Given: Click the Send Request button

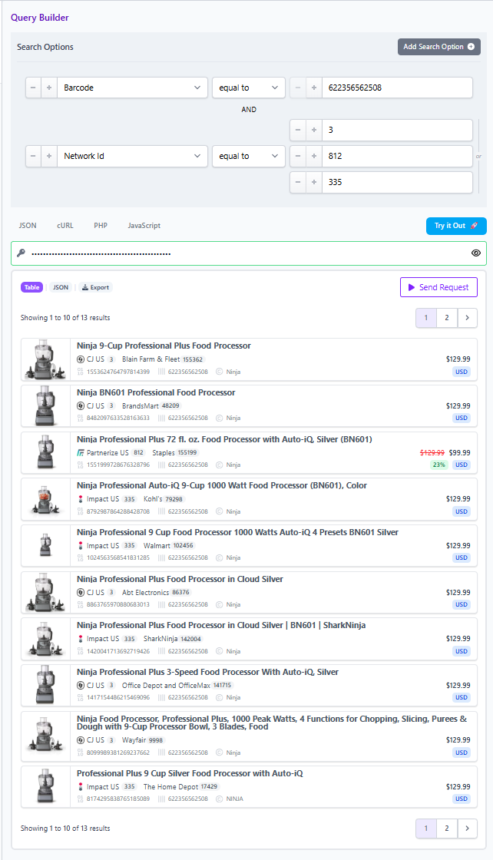Looking at the screenshot, I should coord(438,287).
